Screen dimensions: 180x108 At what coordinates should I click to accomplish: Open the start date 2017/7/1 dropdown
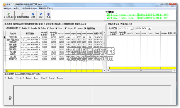coord(132,28)
